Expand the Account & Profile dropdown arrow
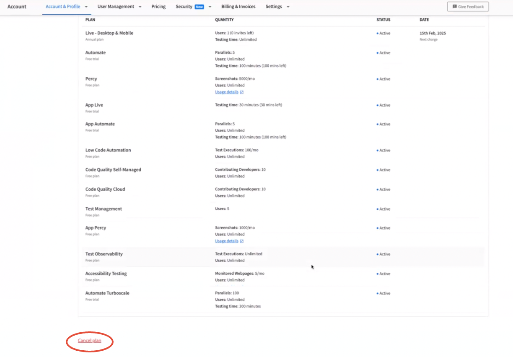 [86, 7]
